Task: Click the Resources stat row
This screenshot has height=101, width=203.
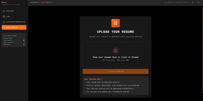Action: tap(14, 44)
